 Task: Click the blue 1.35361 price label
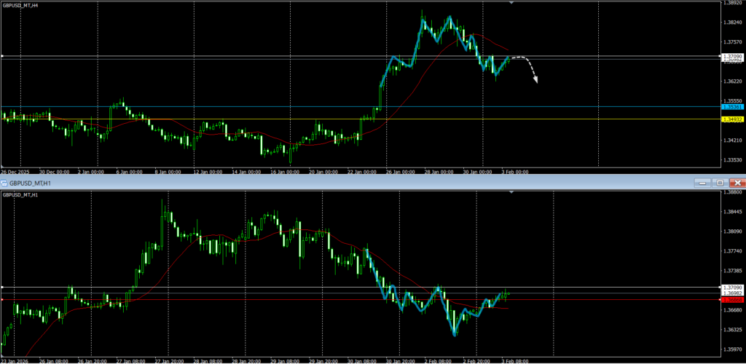point(731,107)
